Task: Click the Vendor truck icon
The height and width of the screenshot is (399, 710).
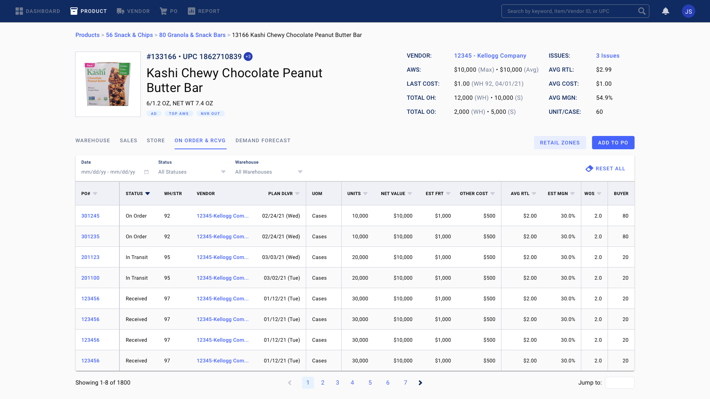Action: (x=121, y=11)
